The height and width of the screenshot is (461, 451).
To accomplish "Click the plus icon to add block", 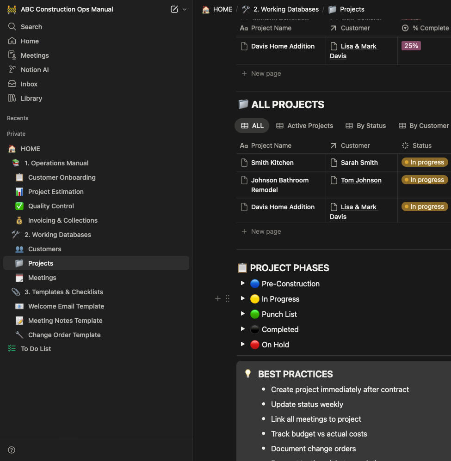I will tap(218, 299).
